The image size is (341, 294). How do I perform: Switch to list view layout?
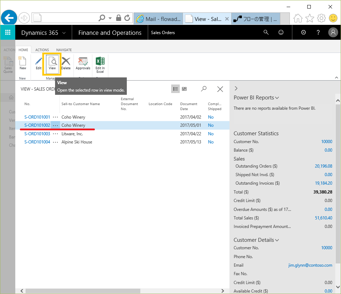pyautogui.click(x=175, y=89)
